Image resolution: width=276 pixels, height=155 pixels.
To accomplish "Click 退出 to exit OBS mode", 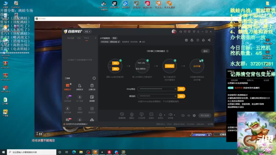I will point(205,51).
